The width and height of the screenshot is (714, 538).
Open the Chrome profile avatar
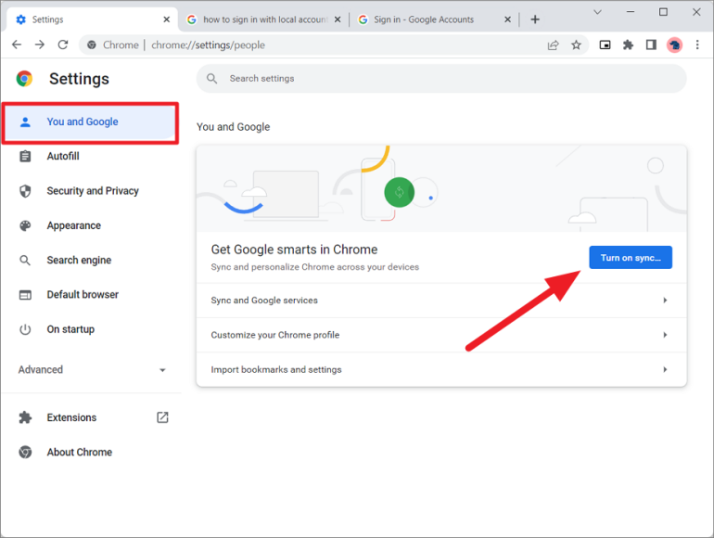[x=674, y=45]
